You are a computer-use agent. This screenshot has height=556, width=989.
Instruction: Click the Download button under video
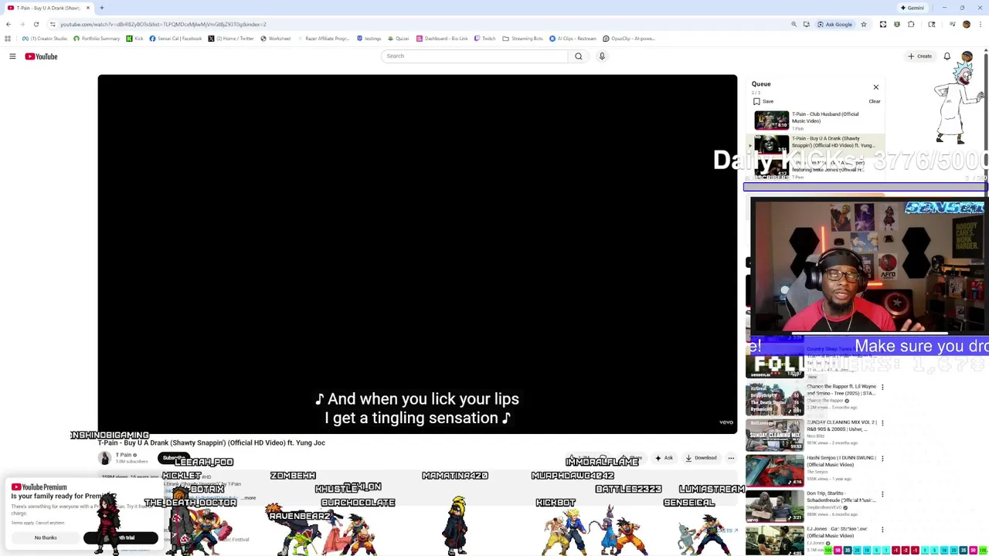(x=701, y=458)
